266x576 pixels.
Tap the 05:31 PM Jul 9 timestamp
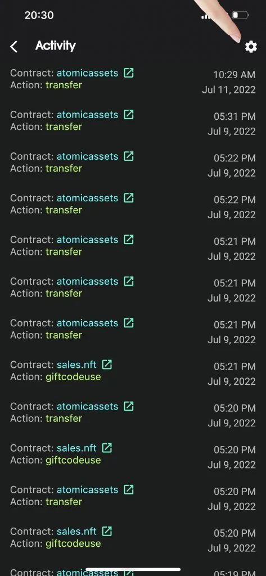pos(232,124)
